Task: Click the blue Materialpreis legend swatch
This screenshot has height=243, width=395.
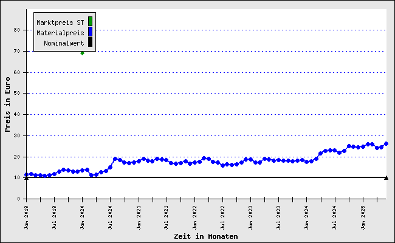Action: pos(90,32)
